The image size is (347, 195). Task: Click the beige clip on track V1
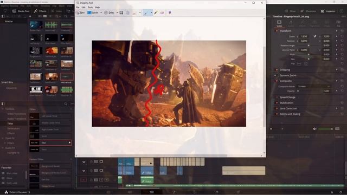pyautogui.click(x=243, y=171)
